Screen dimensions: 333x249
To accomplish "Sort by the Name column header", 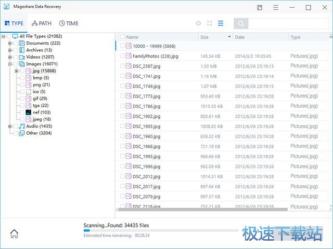I will (132, 37).
